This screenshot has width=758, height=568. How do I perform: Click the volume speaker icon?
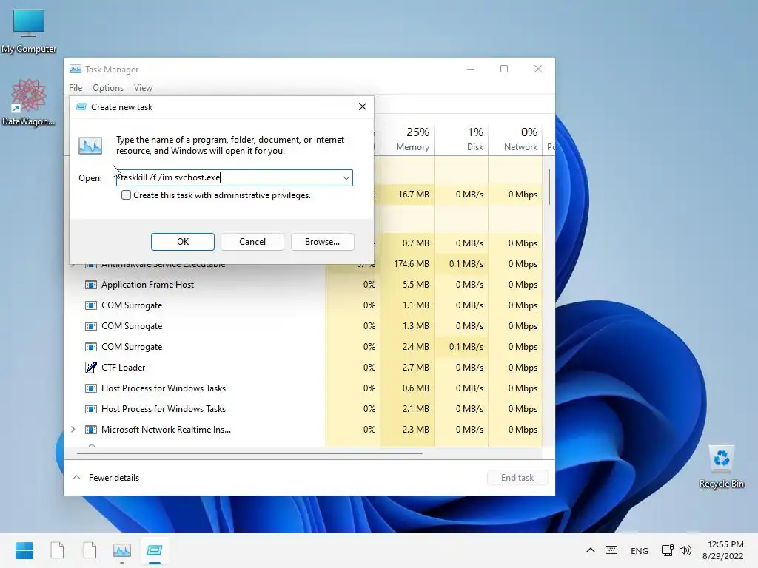(x=685, y=550)
